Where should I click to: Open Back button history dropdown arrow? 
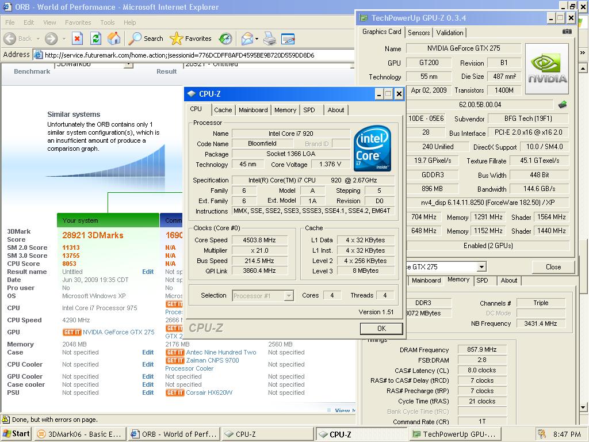click(38, 39)
